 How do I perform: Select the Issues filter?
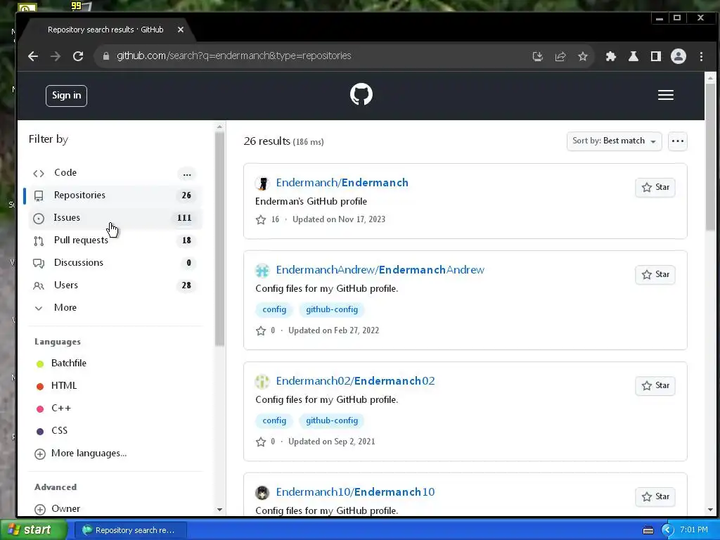114,218
